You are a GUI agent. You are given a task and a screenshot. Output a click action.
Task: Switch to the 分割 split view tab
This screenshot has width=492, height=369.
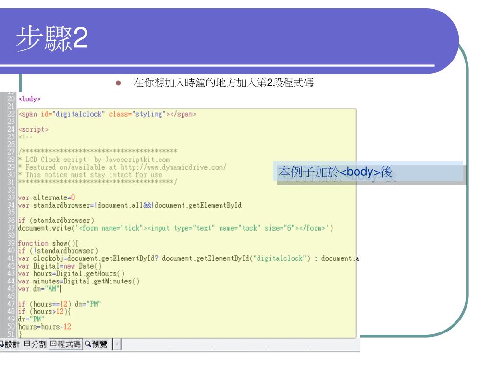pyautogui.click(x=35, y=344)
